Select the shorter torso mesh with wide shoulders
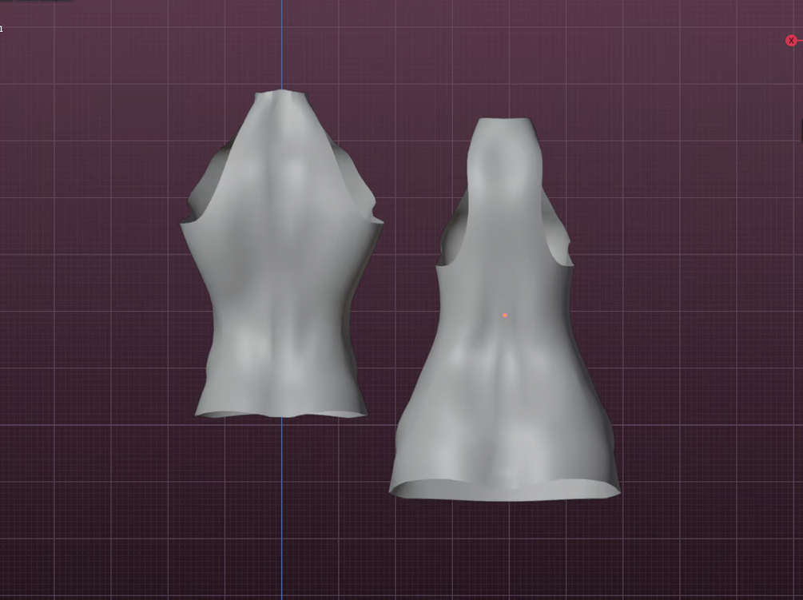 282,256
